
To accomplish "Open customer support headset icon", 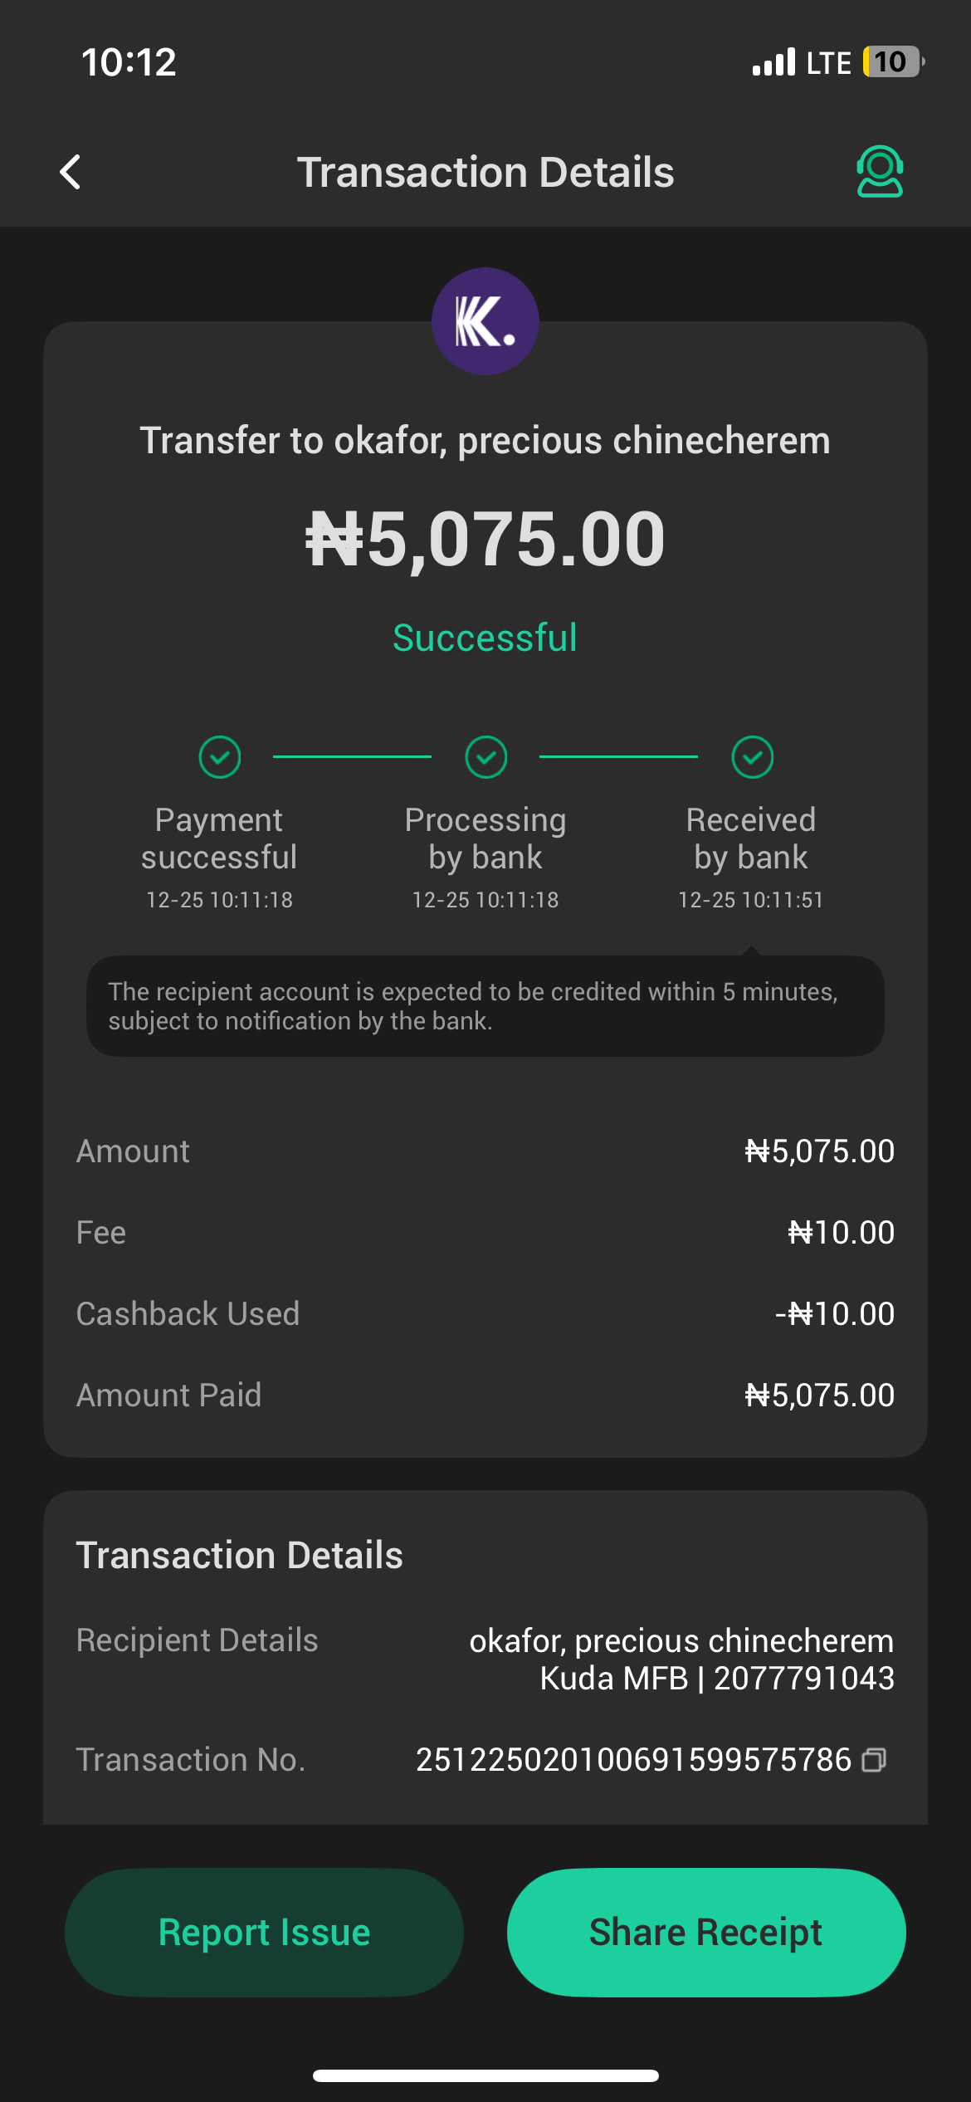I will [879, 172].
